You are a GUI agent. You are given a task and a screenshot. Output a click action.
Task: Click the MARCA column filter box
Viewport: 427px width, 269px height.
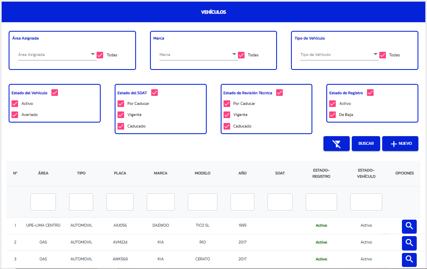(161, 202)
